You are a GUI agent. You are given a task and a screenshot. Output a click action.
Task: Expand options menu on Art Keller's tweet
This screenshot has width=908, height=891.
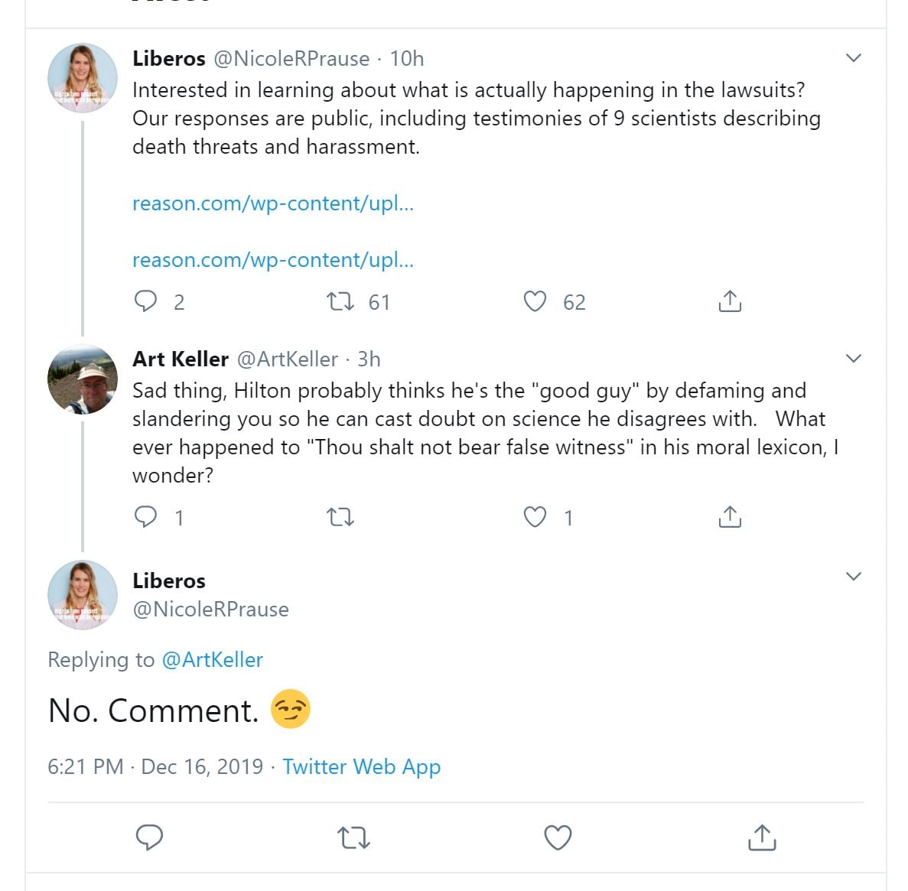click(854, 359)
